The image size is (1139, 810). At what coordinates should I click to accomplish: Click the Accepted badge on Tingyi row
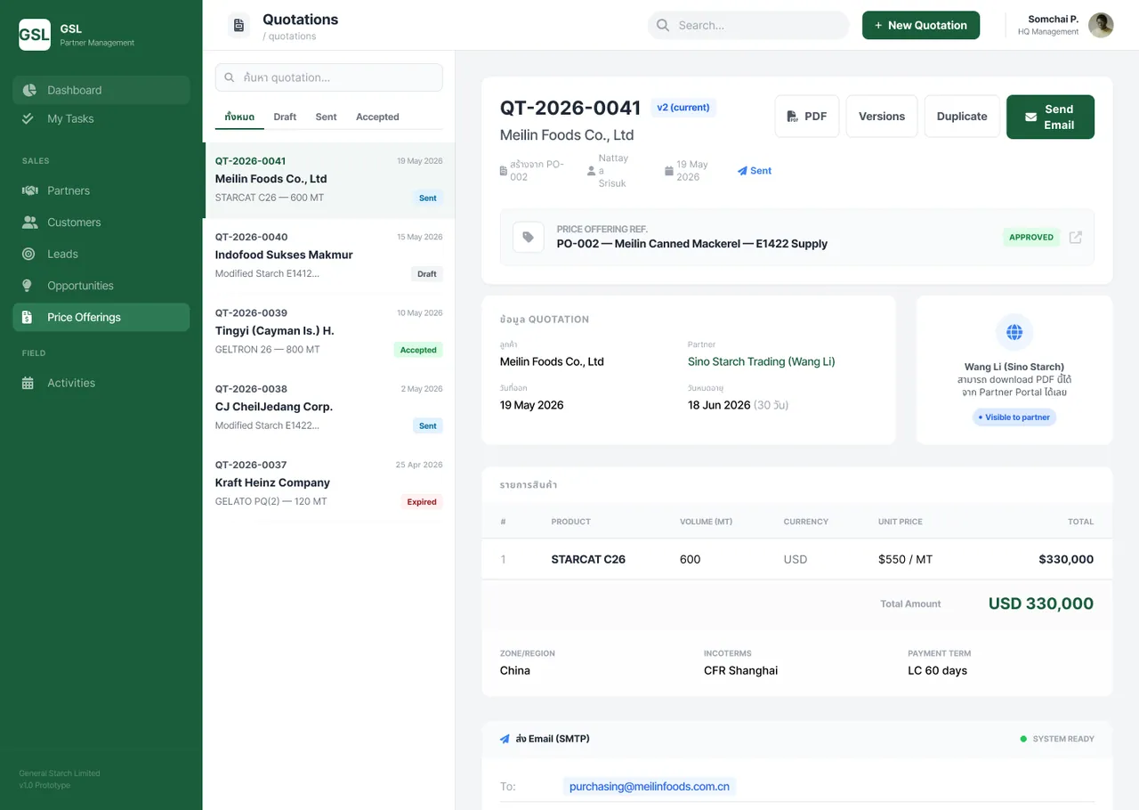pos(418,350)
